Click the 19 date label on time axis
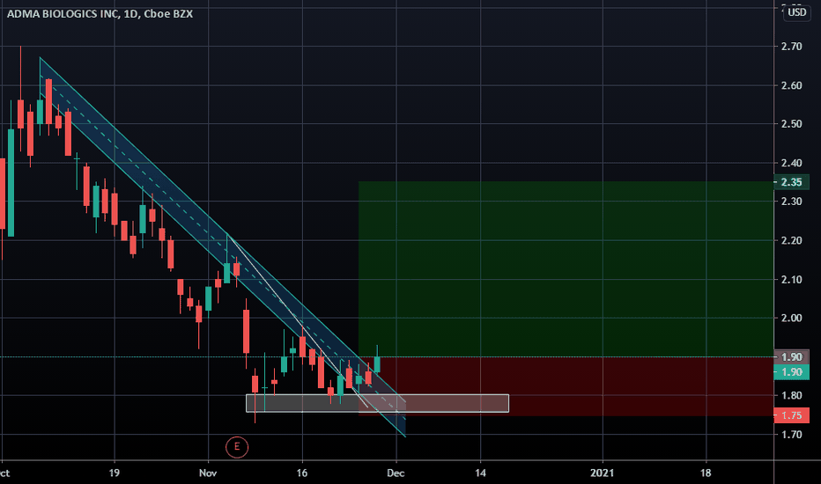Screen dimensions: 821x484 (x=115, y=473)
